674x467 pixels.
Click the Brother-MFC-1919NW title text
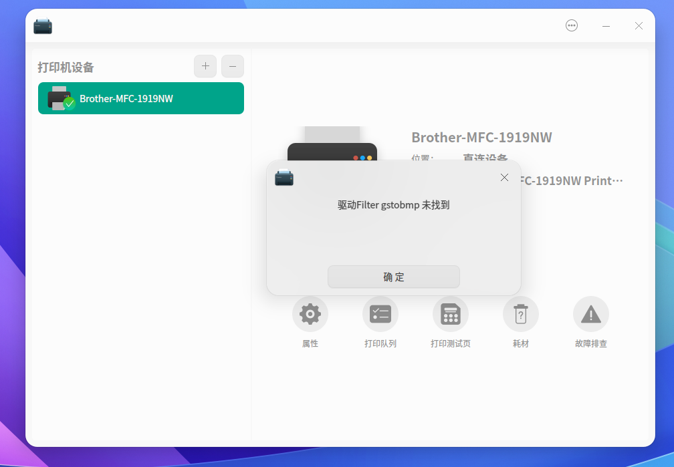[x=481, y=138]
